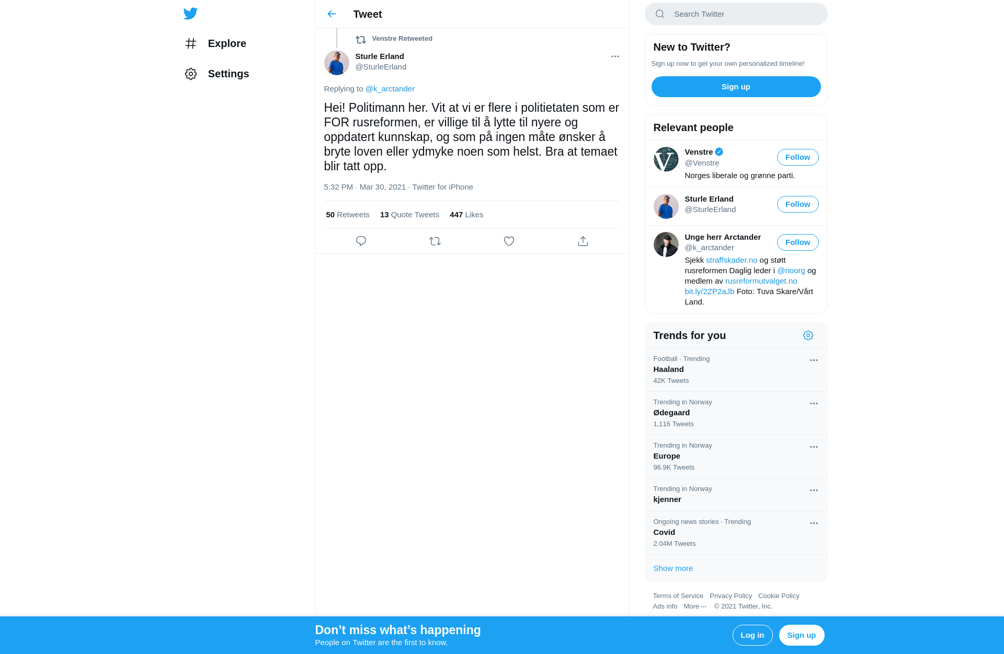The image size is (1004, 654).
Task: Retweet using the retweet arrows icon
Action: click(435, 241)
